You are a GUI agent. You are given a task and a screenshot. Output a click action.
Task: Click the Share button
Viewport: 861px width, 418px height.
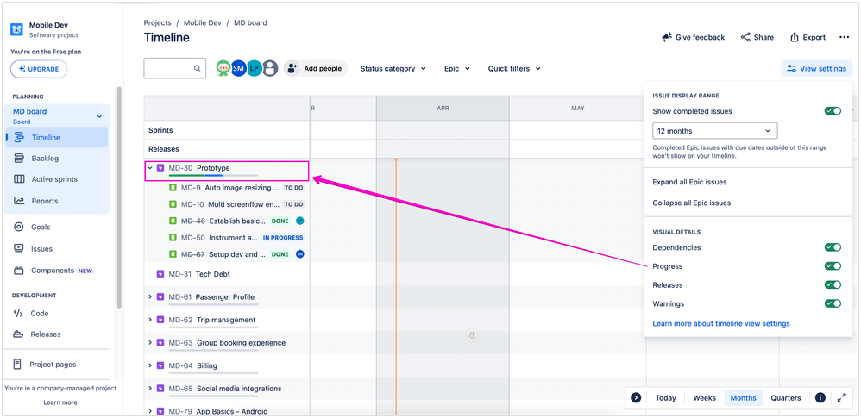[757, 37]
